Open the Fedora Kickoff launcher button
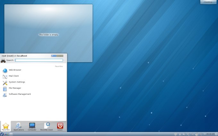 click(2, 134)
